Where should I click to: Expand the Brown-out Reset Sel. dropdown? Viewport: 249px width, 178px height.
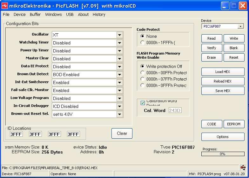click(119, 114)
